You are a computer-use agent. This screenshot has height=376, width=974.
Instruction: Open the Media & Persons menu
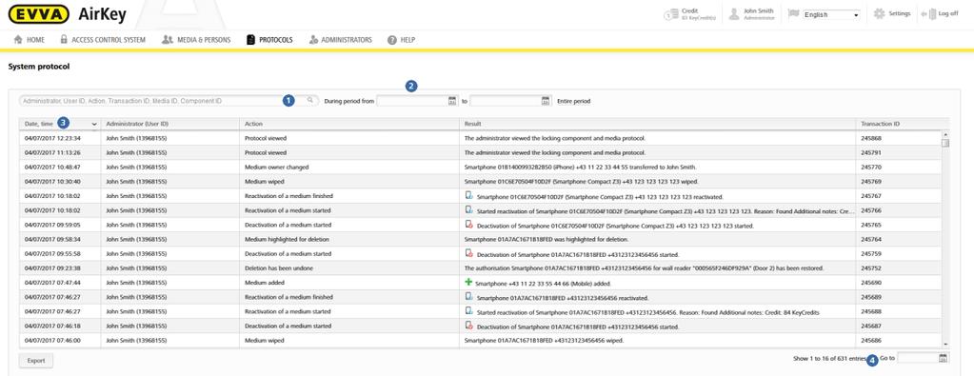tap(196, 40)
